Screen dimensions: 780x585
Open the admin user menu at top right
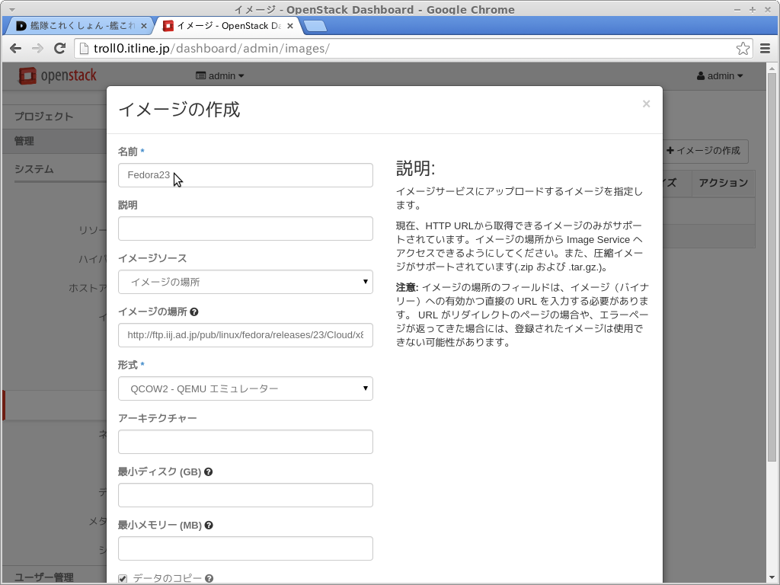(720, 76)
